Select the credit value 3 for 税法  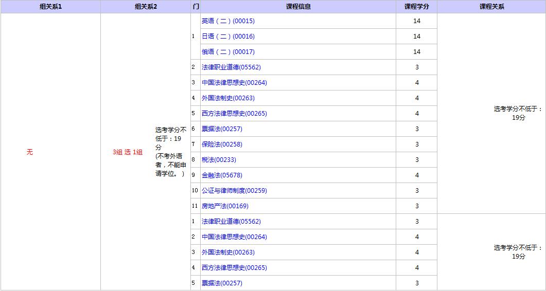point(417,160)
